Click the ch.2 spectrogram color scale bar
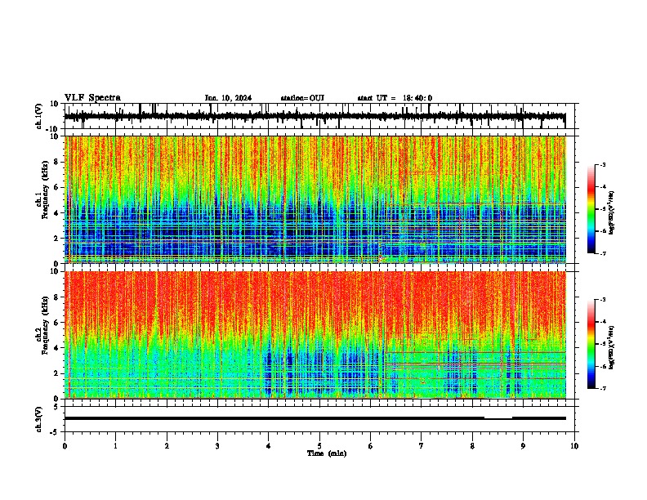 point(591,344)
